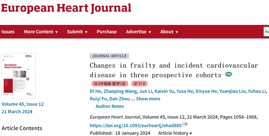Open the Purchase menu item
This screenshot has width=269, height=136.
coord(107,32)
